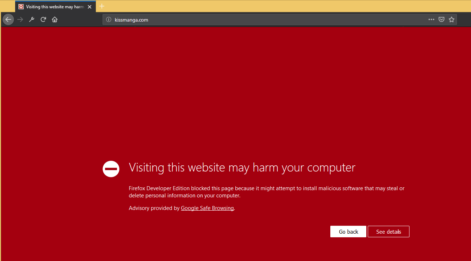
Task: Open a new tab with plus
Action: 102,6
